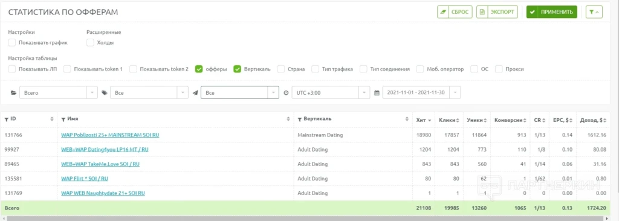Click the filter funnel icon beside Вертикаль column
This screenshot has height=221, width=619.
click(x=300, y=119)
